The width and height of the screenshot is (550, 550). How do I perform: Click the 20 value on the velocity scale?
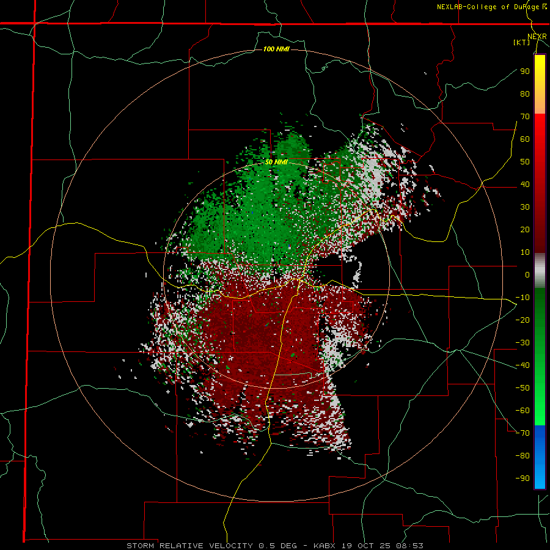[525, 229]
